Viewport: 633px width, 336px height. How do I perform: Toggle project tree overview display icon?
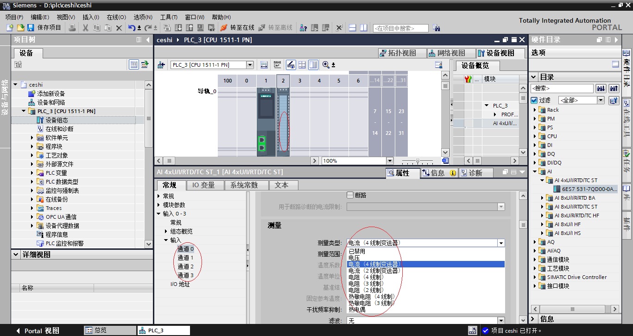click(133, 64)
